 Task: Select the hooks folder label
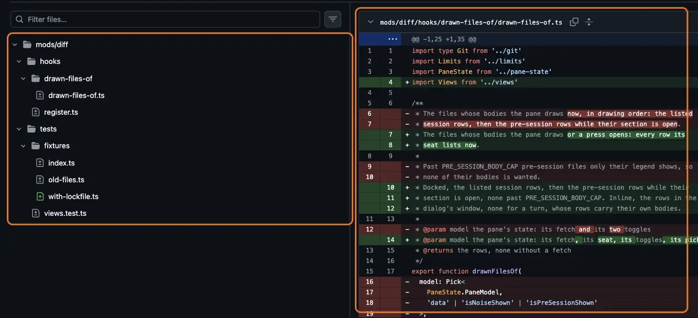click(x=50, y=61)
